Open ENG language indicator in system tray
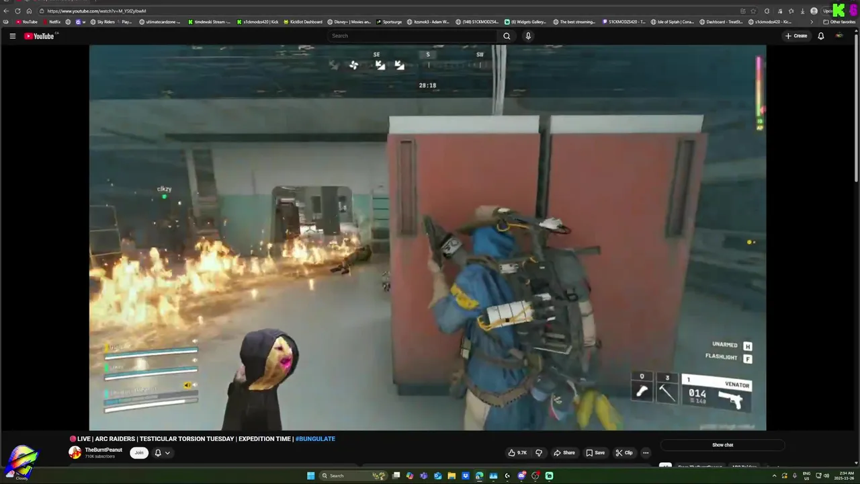The image size is (860, 484). [807, 476]
